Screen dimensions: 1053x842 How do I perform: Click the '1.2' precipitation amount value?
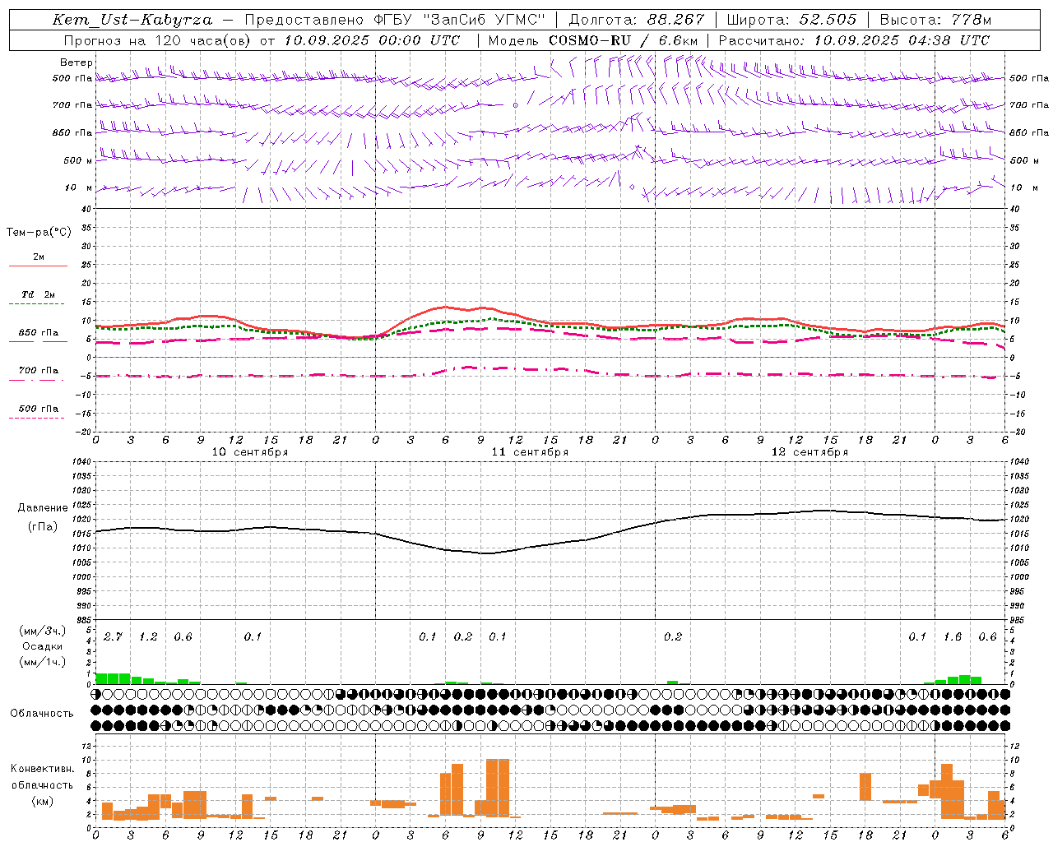click(x=148, y=637)
